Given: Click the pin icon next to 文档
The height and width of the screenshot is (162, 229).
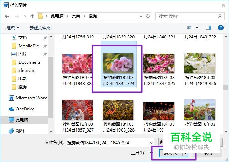Looking at the screenshot, I should (x=45, y=38).
